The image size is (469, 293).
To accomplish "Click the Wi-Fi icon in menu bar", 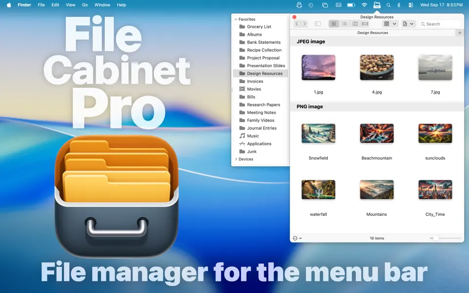I will (x=364, y=5).
